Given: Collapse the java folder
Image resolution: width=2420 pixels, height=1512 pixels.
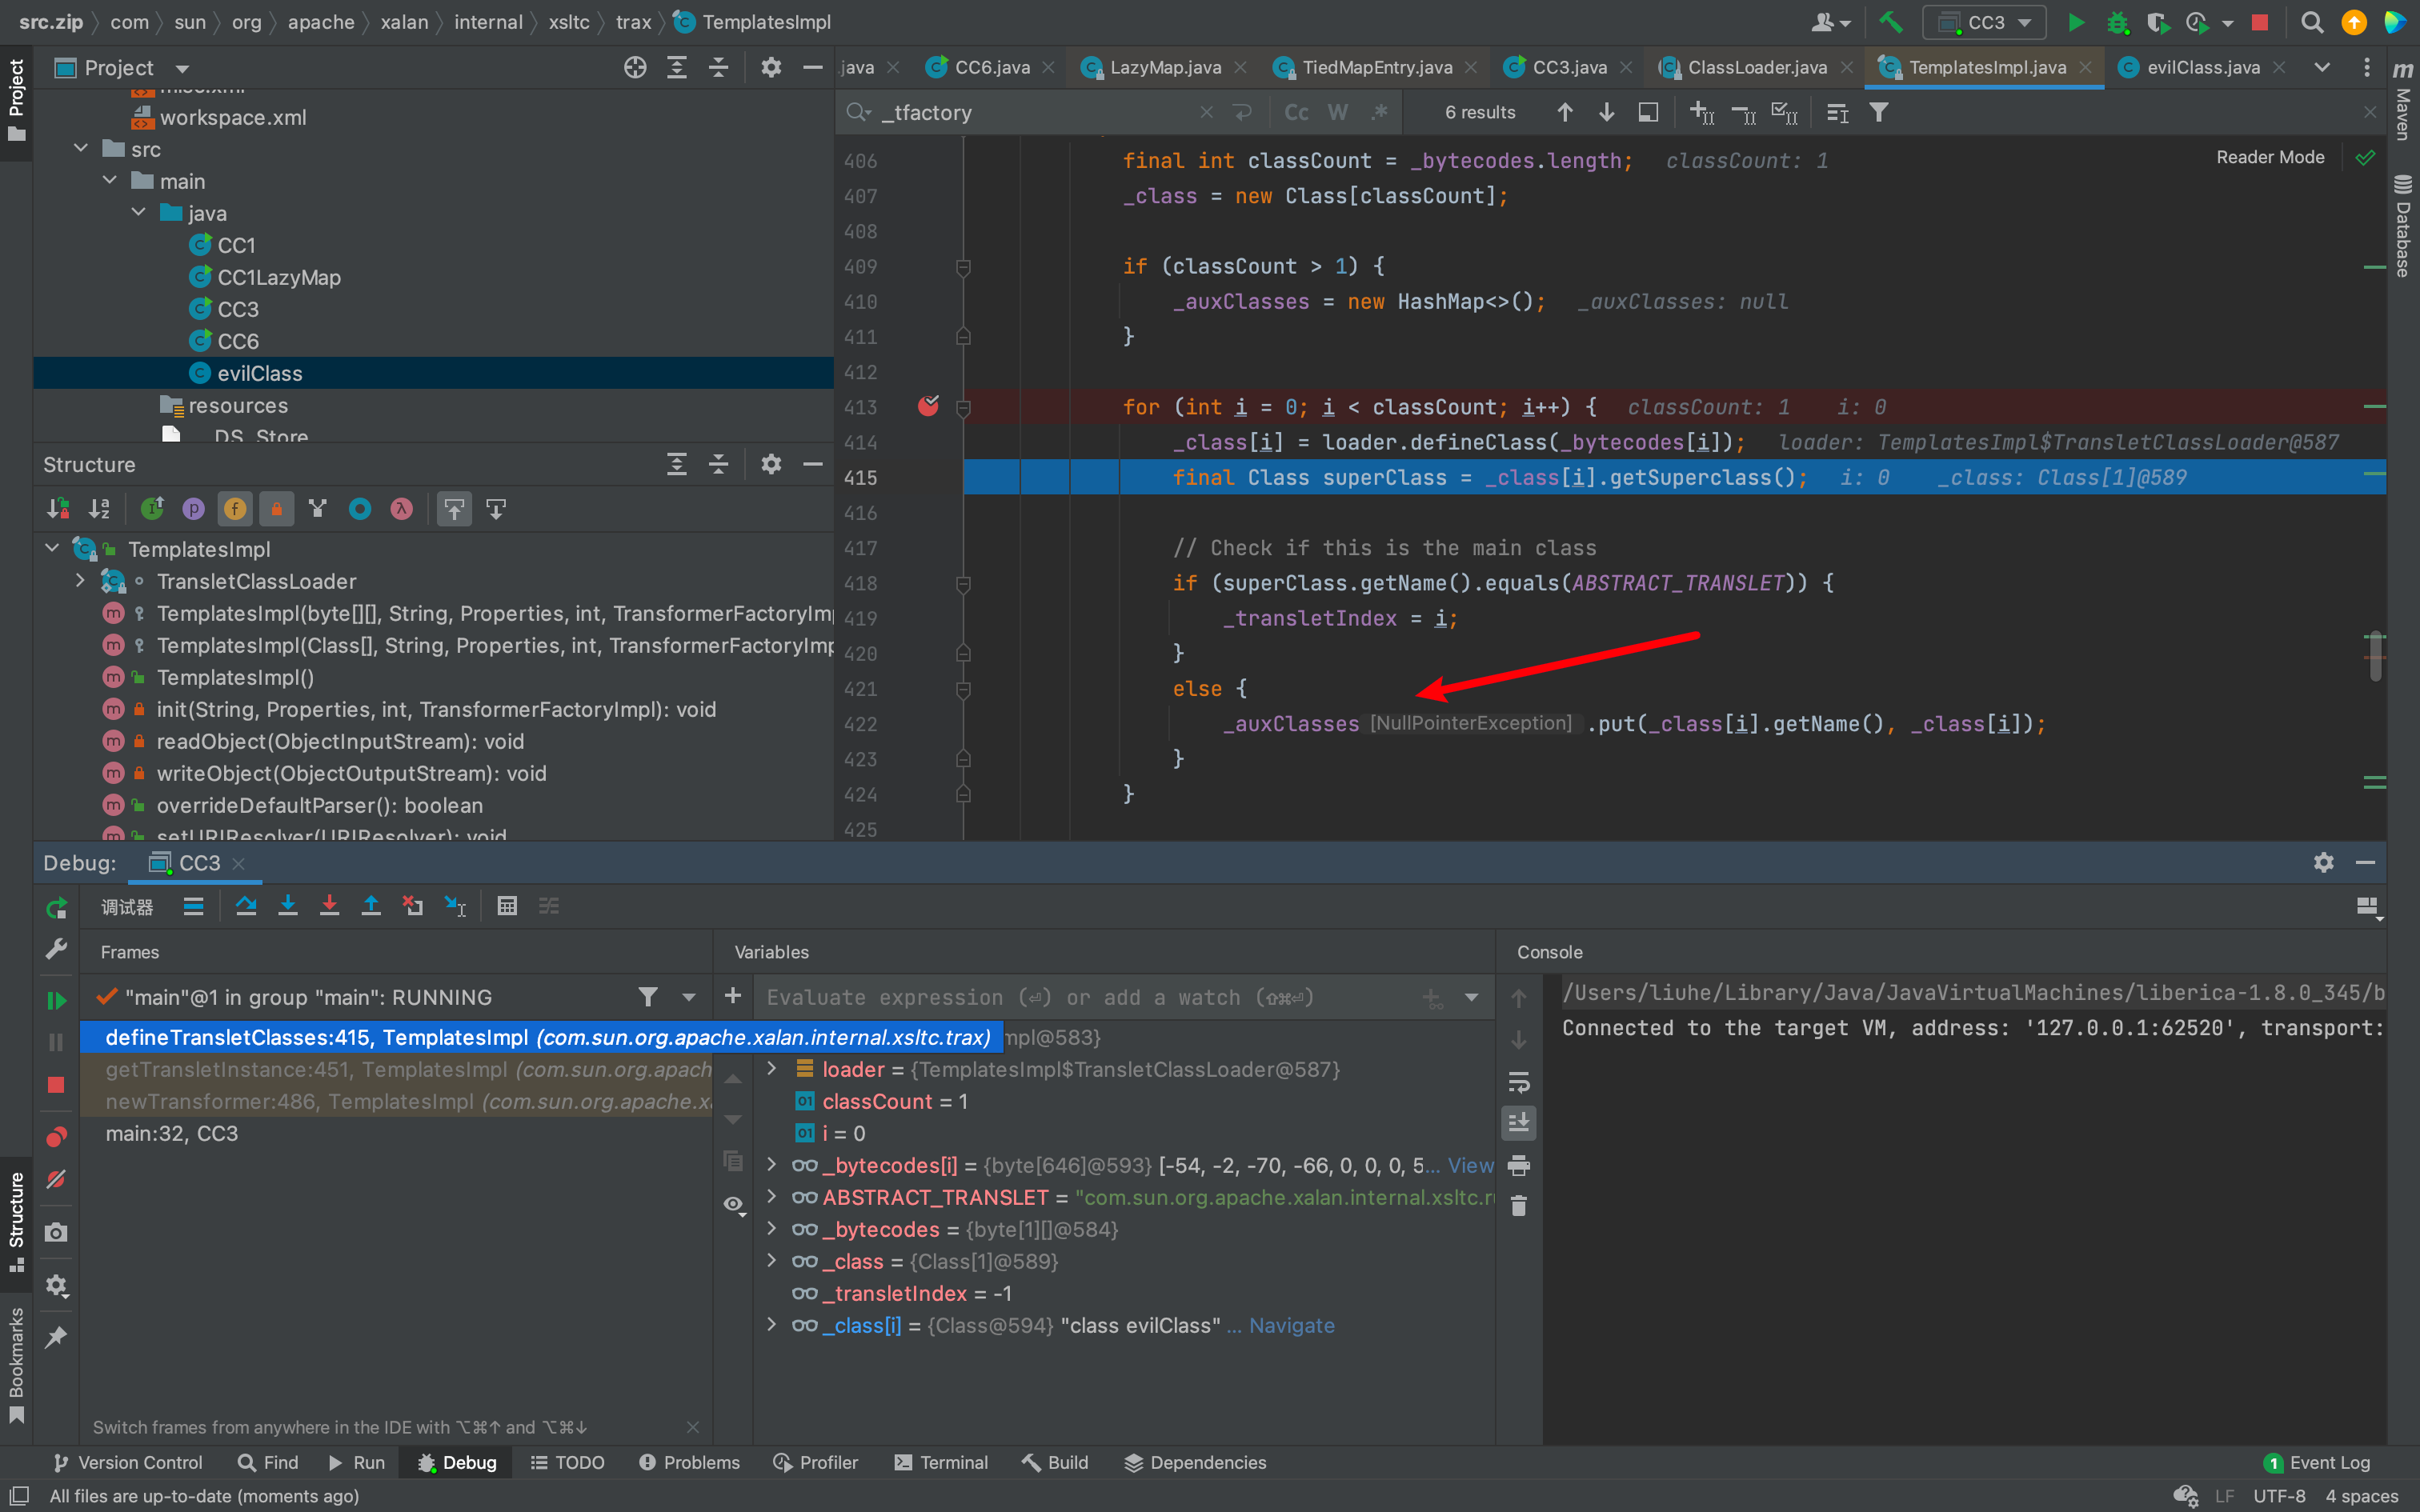Looking at the screenshot, I should 139,213.
